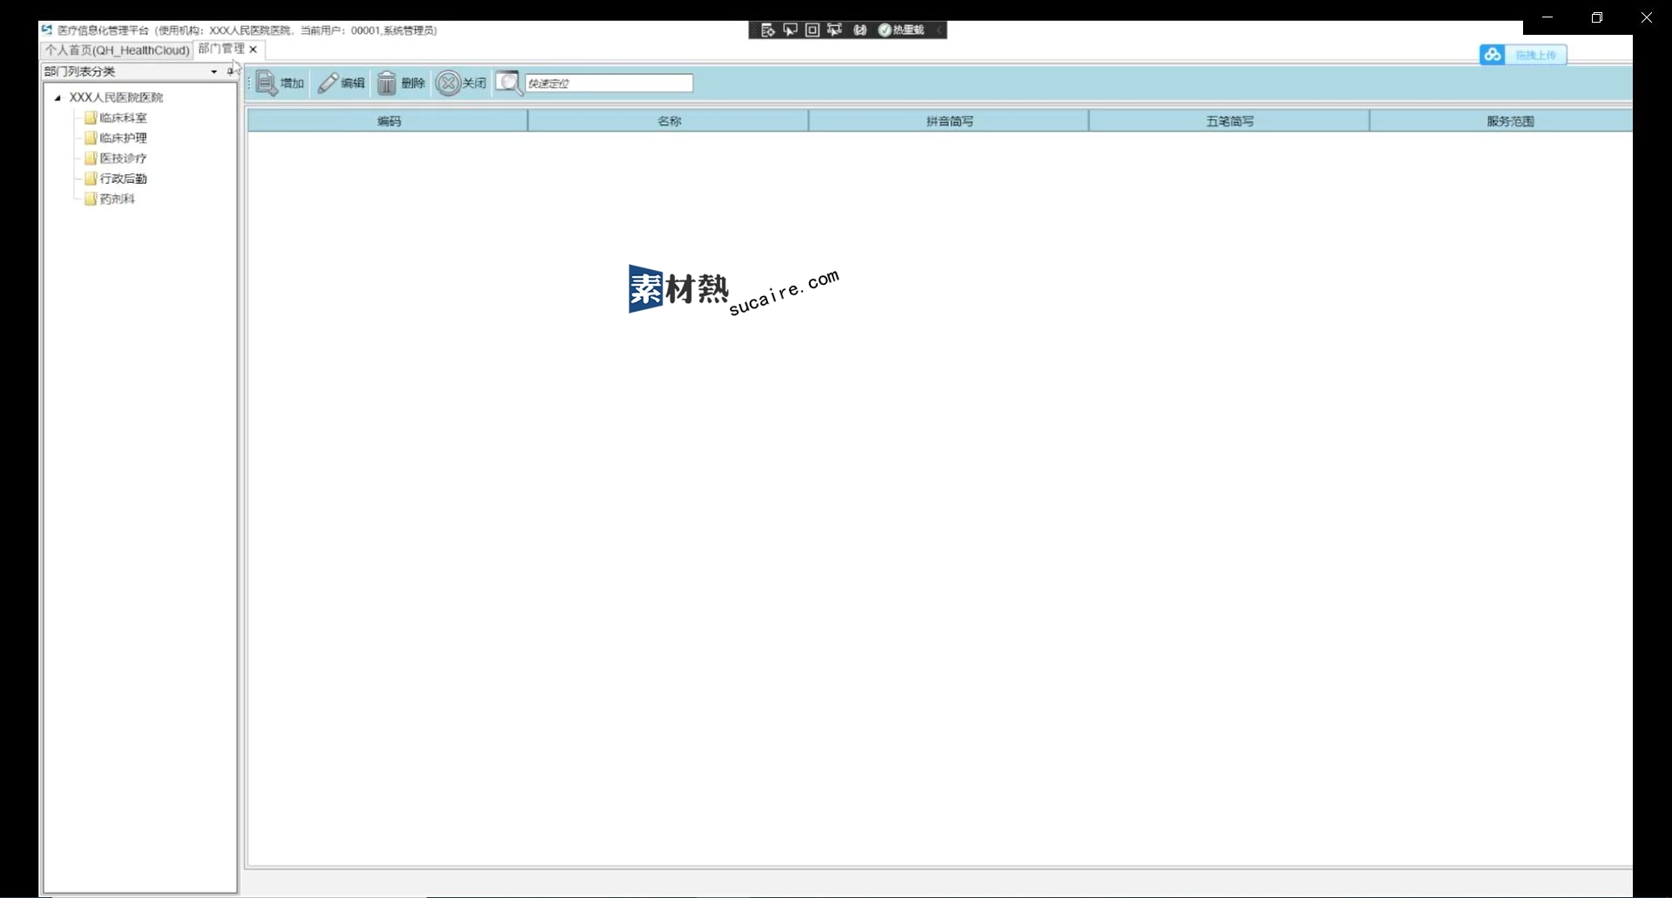Image resolution: width=1672 pixels, height=898 pixels.
Task: Pin the 部门列表分类 panel
Action: [x=230, y=71]
